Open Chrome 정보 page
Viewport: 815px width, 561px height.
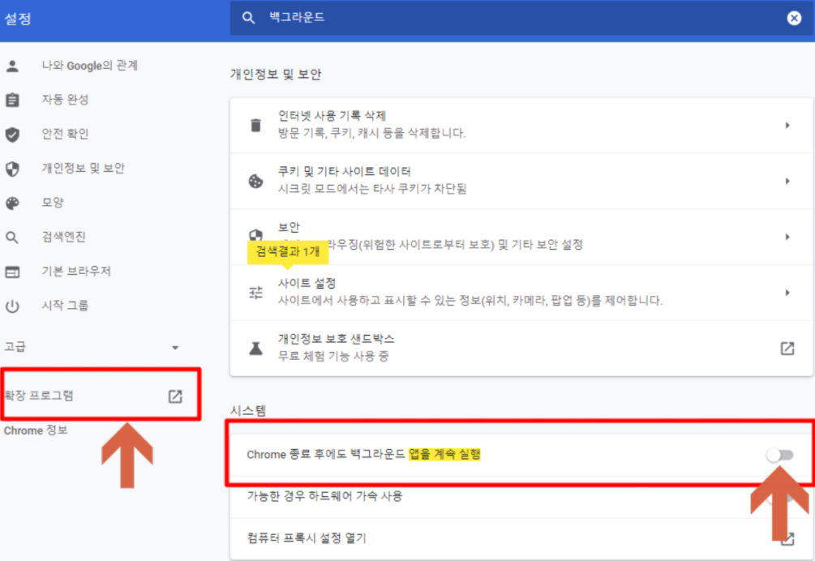pyautogui.click(x=36, y=430)
